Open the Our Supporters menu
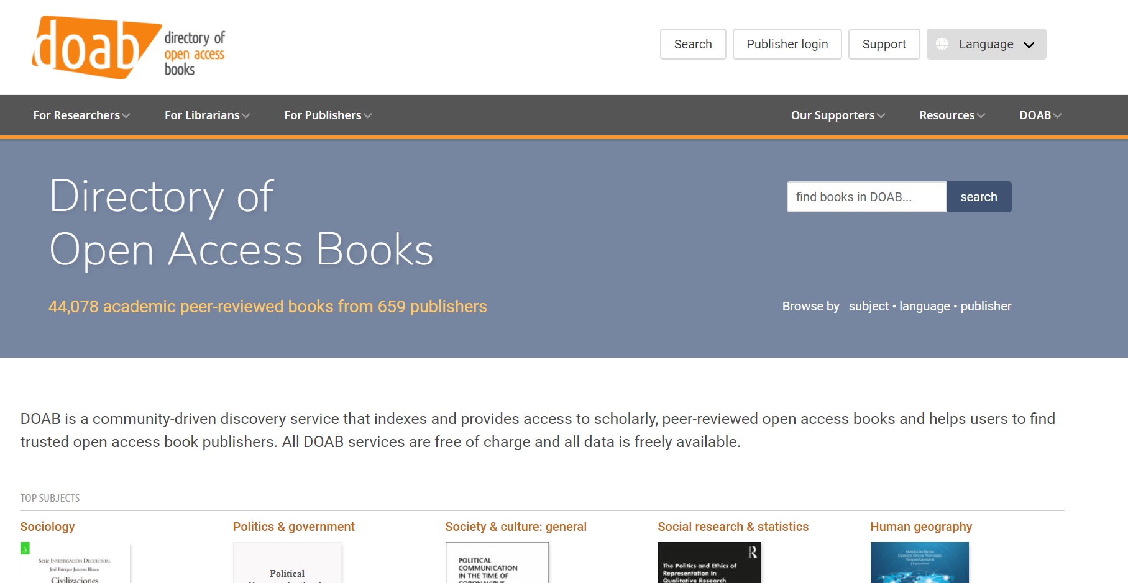Image resolution: width=1128 pixels, height=583 pixels. (x=838, y=115)
